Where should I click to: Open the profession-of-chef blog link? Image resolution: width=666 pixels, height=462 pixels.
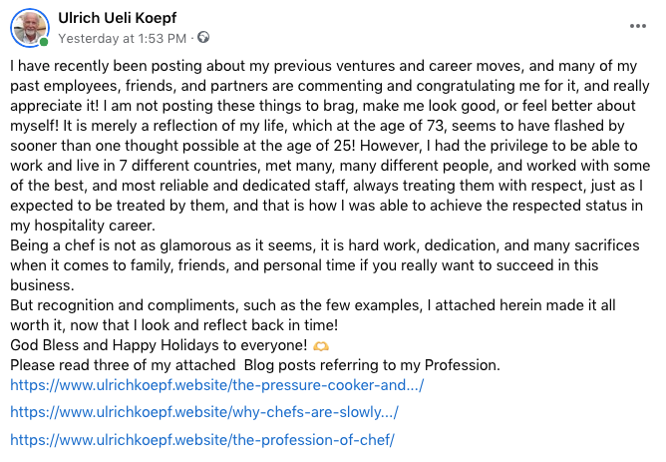pyautogui.click(x=202, y=439)
